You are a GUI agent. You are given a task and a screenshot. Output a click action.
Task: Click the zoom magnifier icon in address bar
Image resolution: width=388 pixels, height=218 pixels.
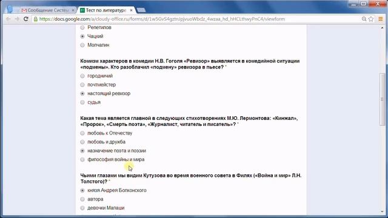coord(364,19)
